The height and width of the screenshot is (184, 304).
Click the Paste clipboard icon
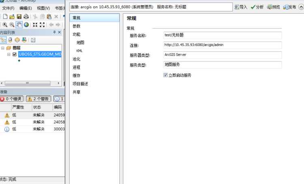pyautogui.click(x=49, y=17)
